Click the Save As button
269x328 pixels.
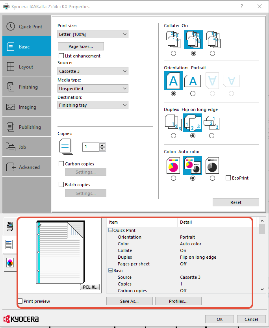coord(130,301)
